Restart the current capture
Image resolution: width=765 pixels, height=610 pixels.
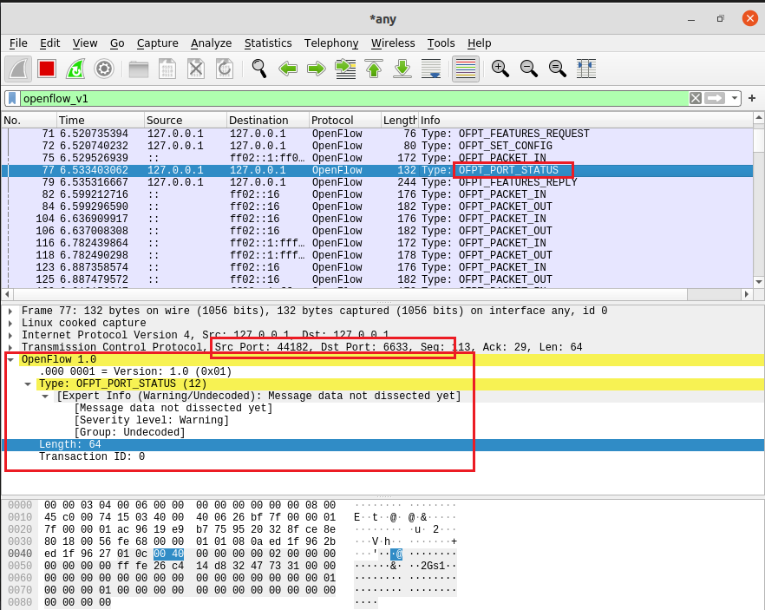click(75, 69)
